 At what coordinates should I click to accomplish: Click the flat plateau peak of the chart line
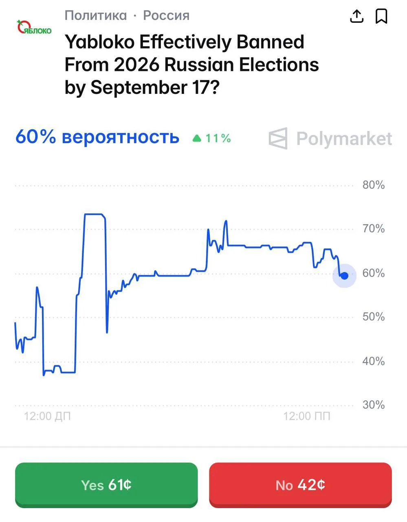(94, 214)
